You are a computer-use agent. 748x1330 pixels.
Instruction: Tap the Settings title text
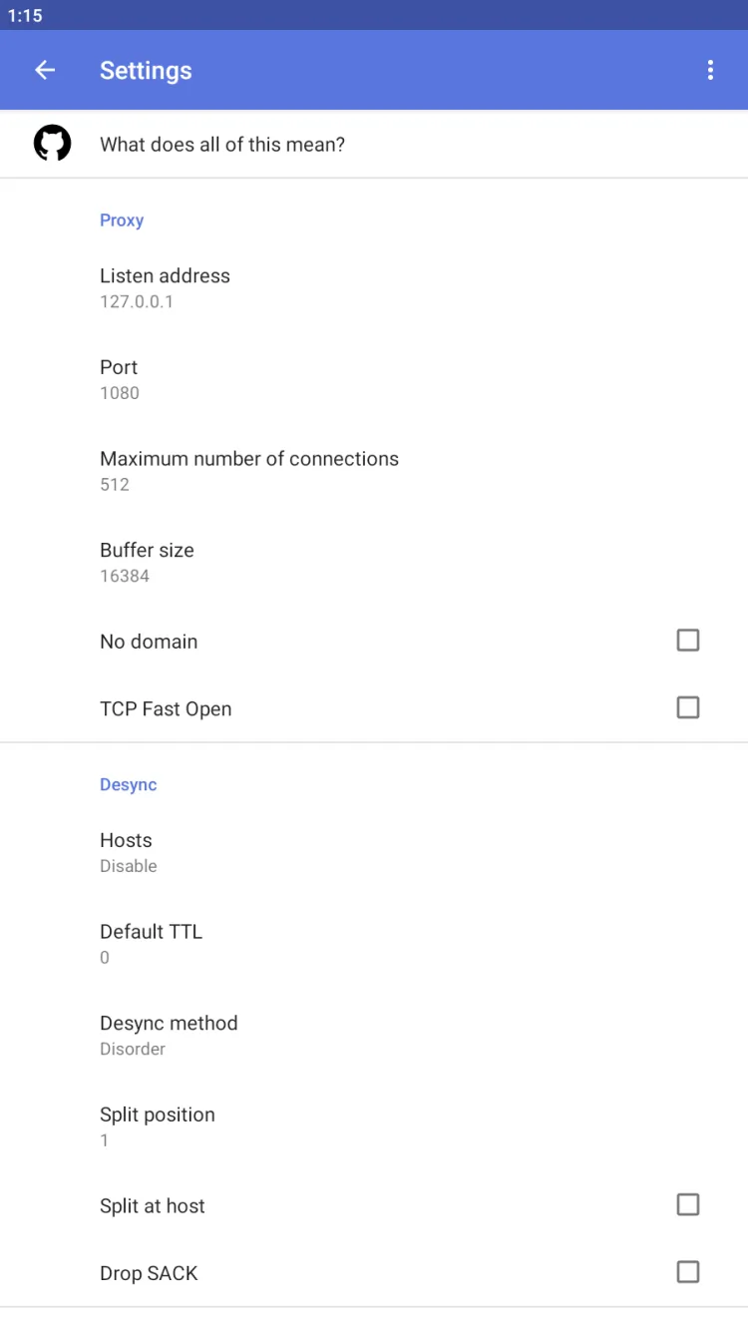[146, 71]
